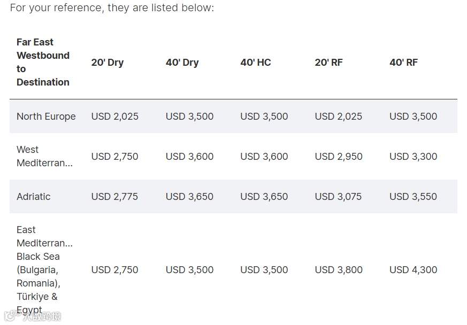Screen dimensions: 467x325
Task: Select Adriatic 40' RF price USD 3,550
Action: pyautogui.click(x=413, y=197)
